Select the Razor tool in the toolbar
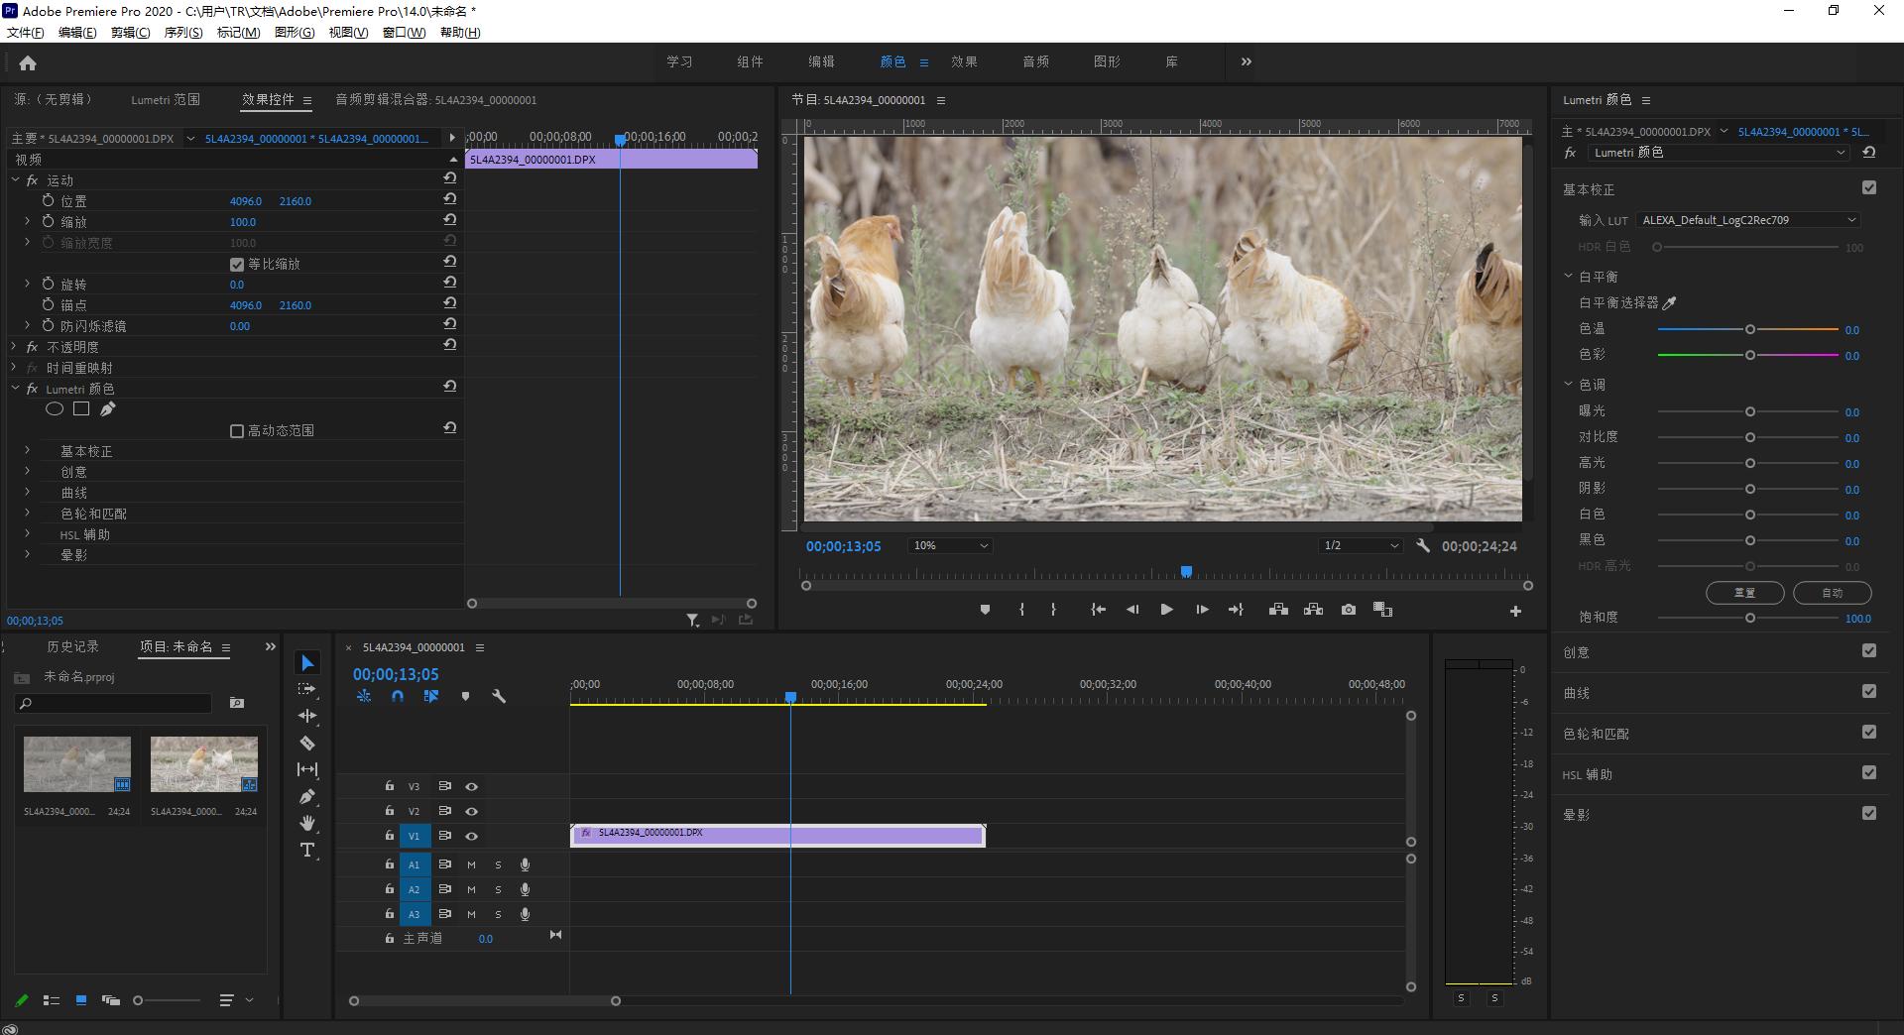Image resolution: width=1904 pixels, height=1035 pixels. coord(307,743)
